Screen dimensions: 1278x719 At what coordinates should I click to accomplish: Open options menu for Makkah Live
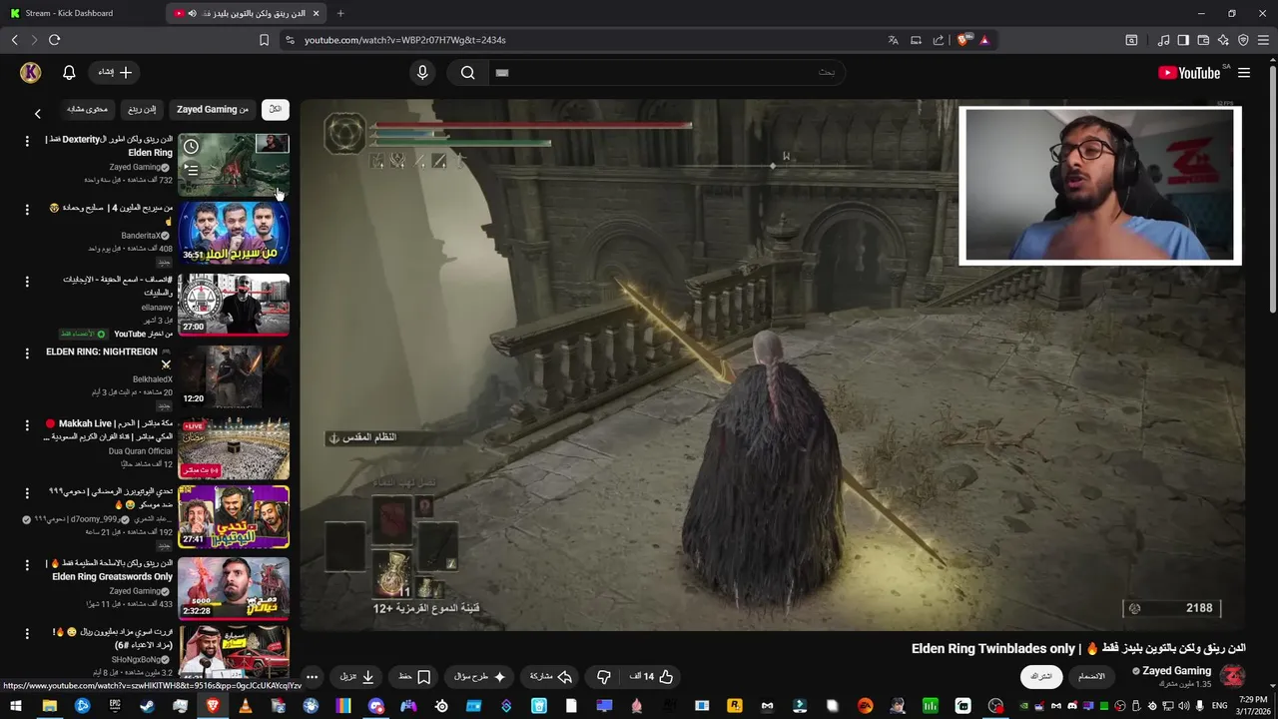click(x=27, y=424)
